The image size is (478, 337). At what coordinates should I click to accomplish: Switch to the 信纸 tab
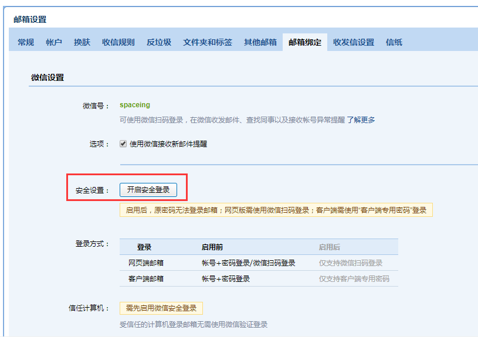(394, 42)
